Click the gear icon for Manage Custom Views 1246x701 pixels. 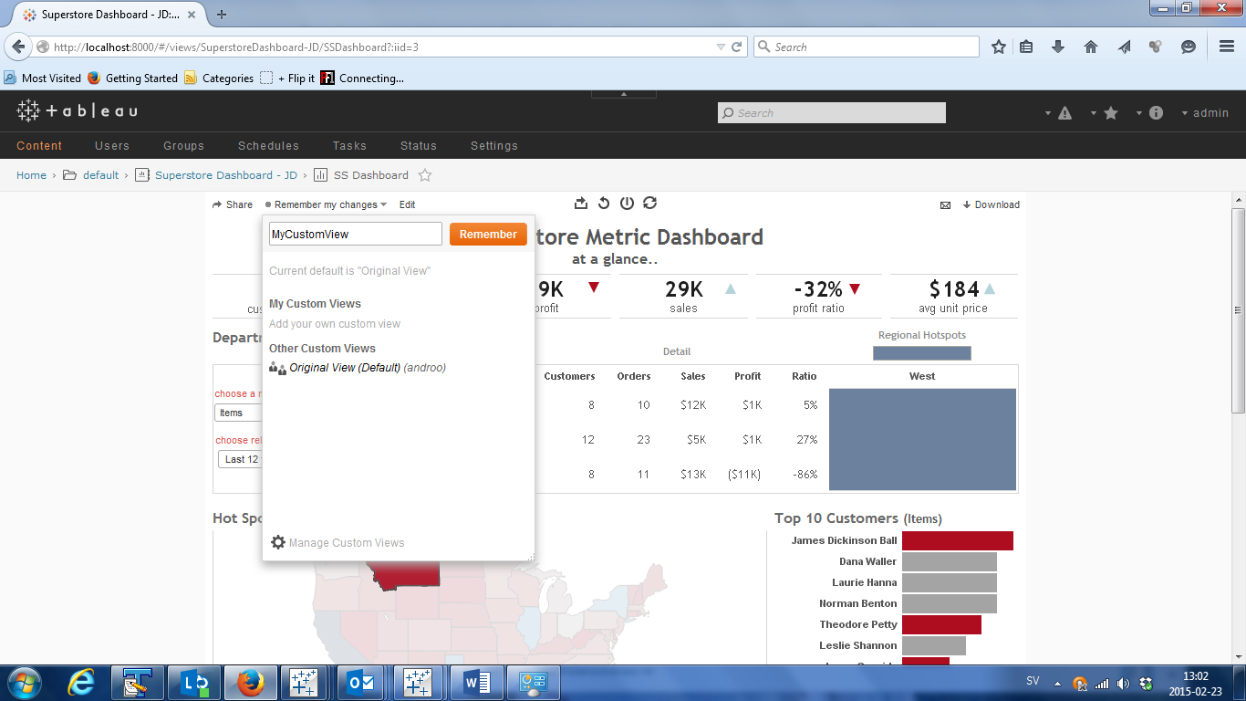pos(278,542)
